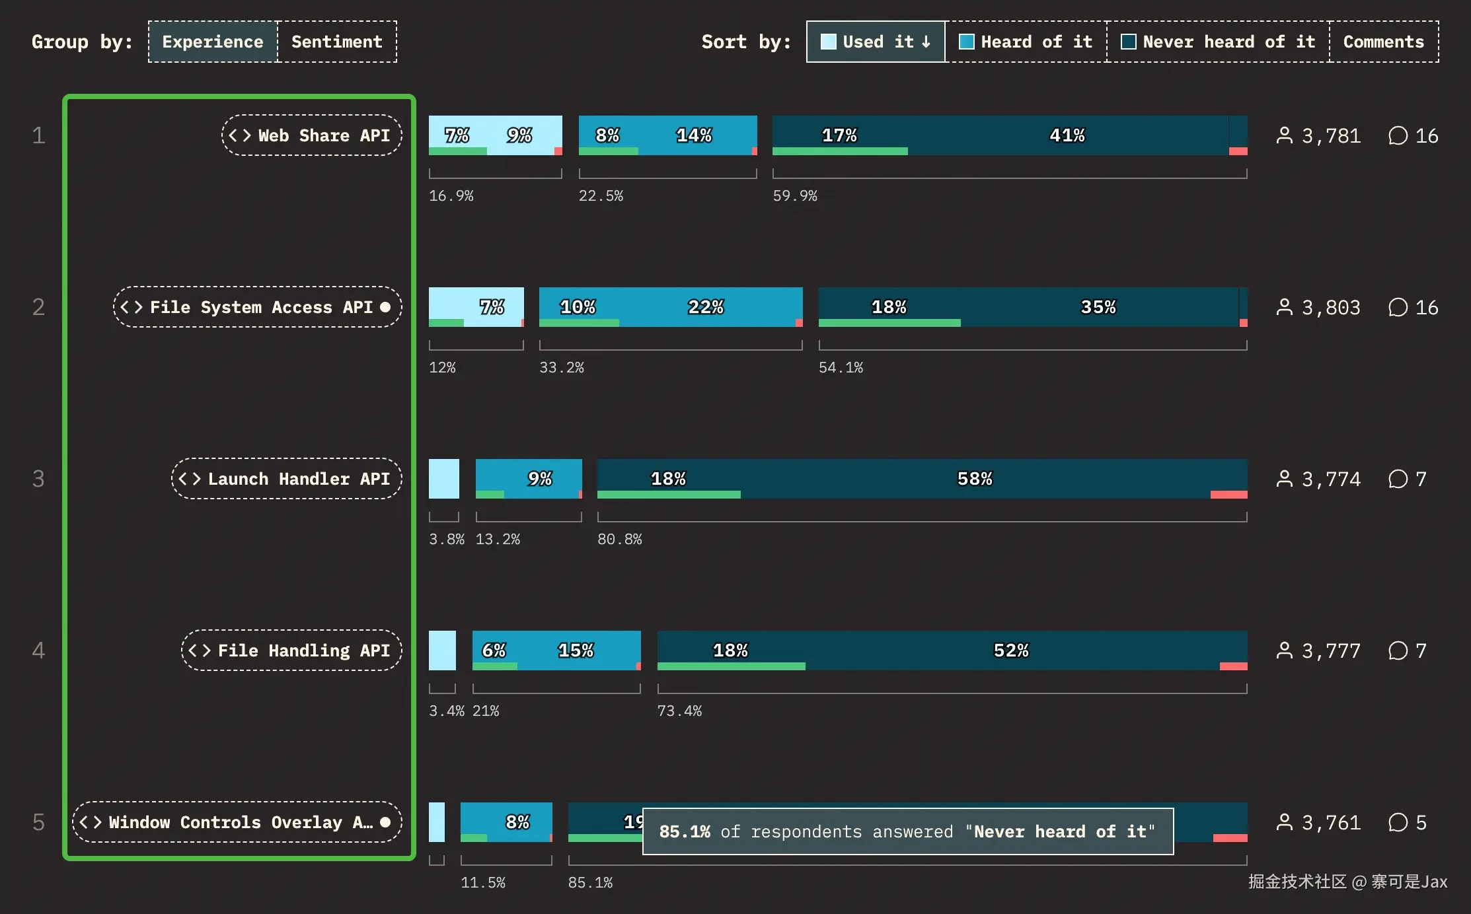Select Heard of it sort option
Image resolution: width=1471 pixels, height=914 pixels.
coord(1025,42)
